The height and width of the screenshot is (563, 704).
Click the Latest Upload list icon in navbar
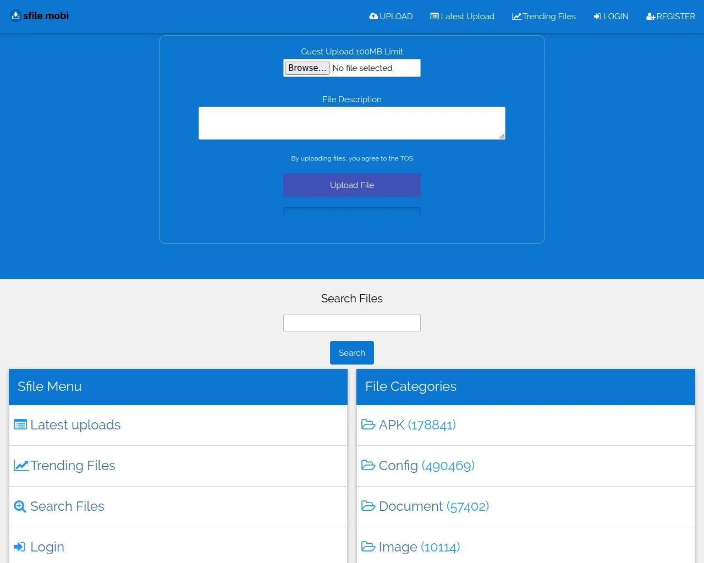point(435,16)
